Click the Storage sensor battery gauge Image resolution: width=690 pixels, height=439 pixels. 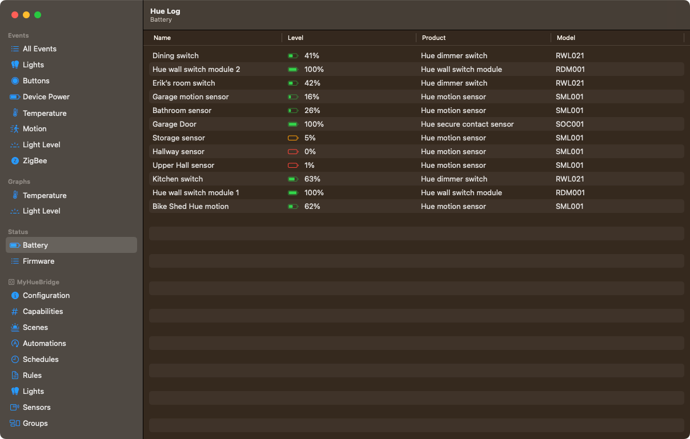pos(293,138)
